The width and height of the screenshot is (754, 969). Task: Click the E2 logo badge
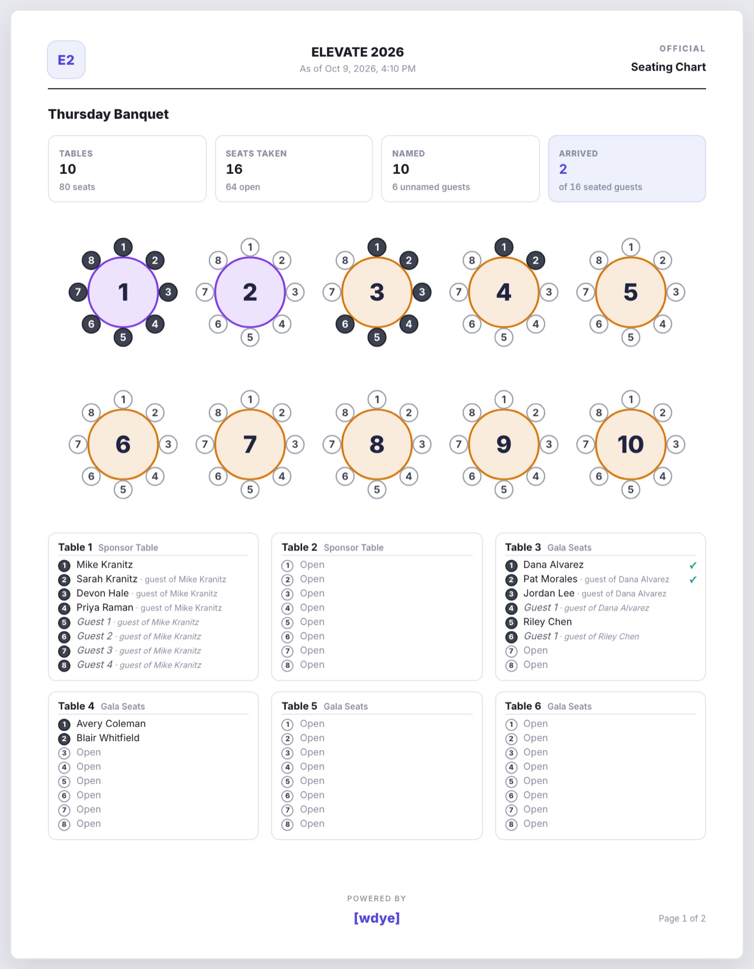pyautogui.click(x=66, y=60)
